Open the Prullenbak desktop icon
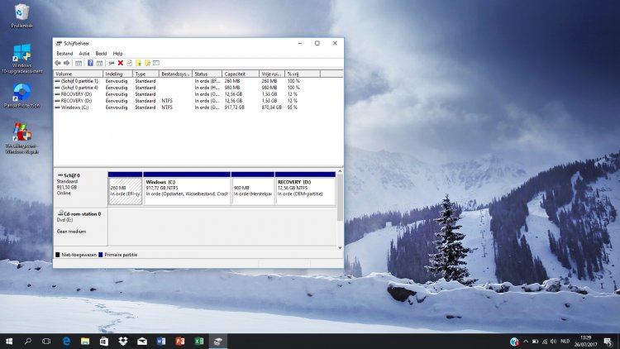Image resolution: width=620 pixels, height=349 pixels. [21, 13]
